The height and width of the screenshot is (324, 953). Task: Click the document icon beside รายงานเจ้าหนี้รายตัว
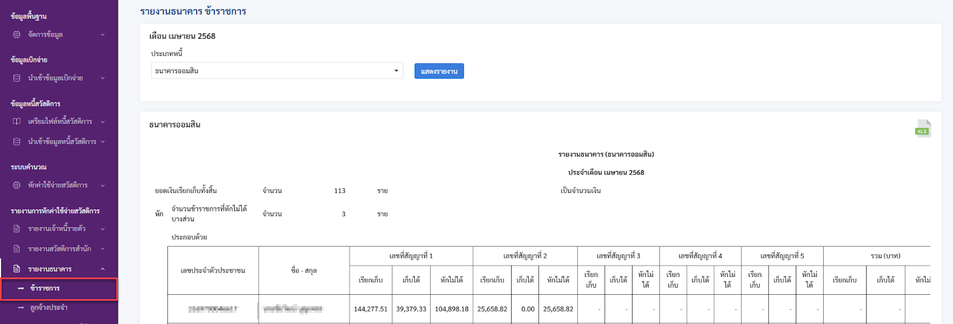17,229
